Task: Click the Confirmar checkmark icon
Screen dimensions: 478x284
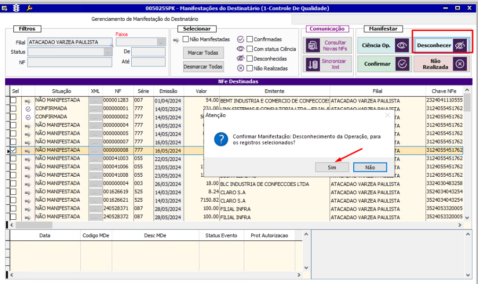Action: [x=402, y=64]
